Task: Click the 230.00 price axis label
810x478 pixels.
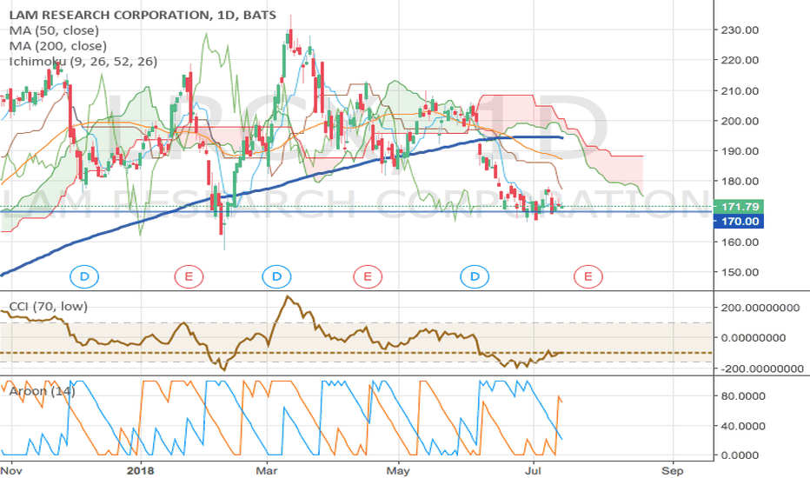Action: pyautogui.click(x=740, y=30)
